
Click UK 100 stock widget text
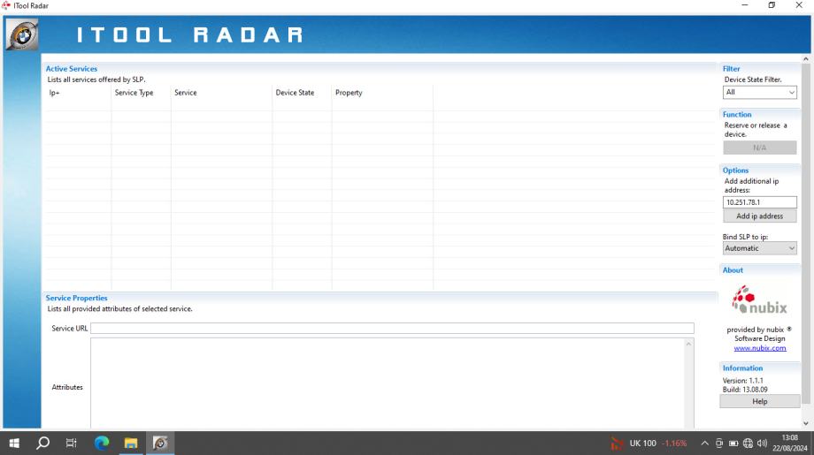(x=642, y=444)
